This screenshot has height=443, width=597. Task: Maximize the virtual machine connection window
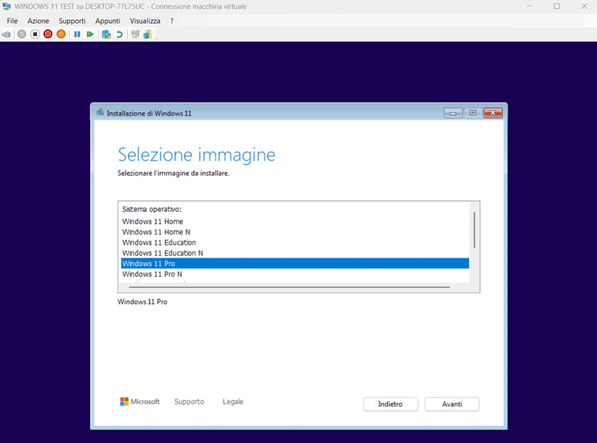click(x=556, y=6)
